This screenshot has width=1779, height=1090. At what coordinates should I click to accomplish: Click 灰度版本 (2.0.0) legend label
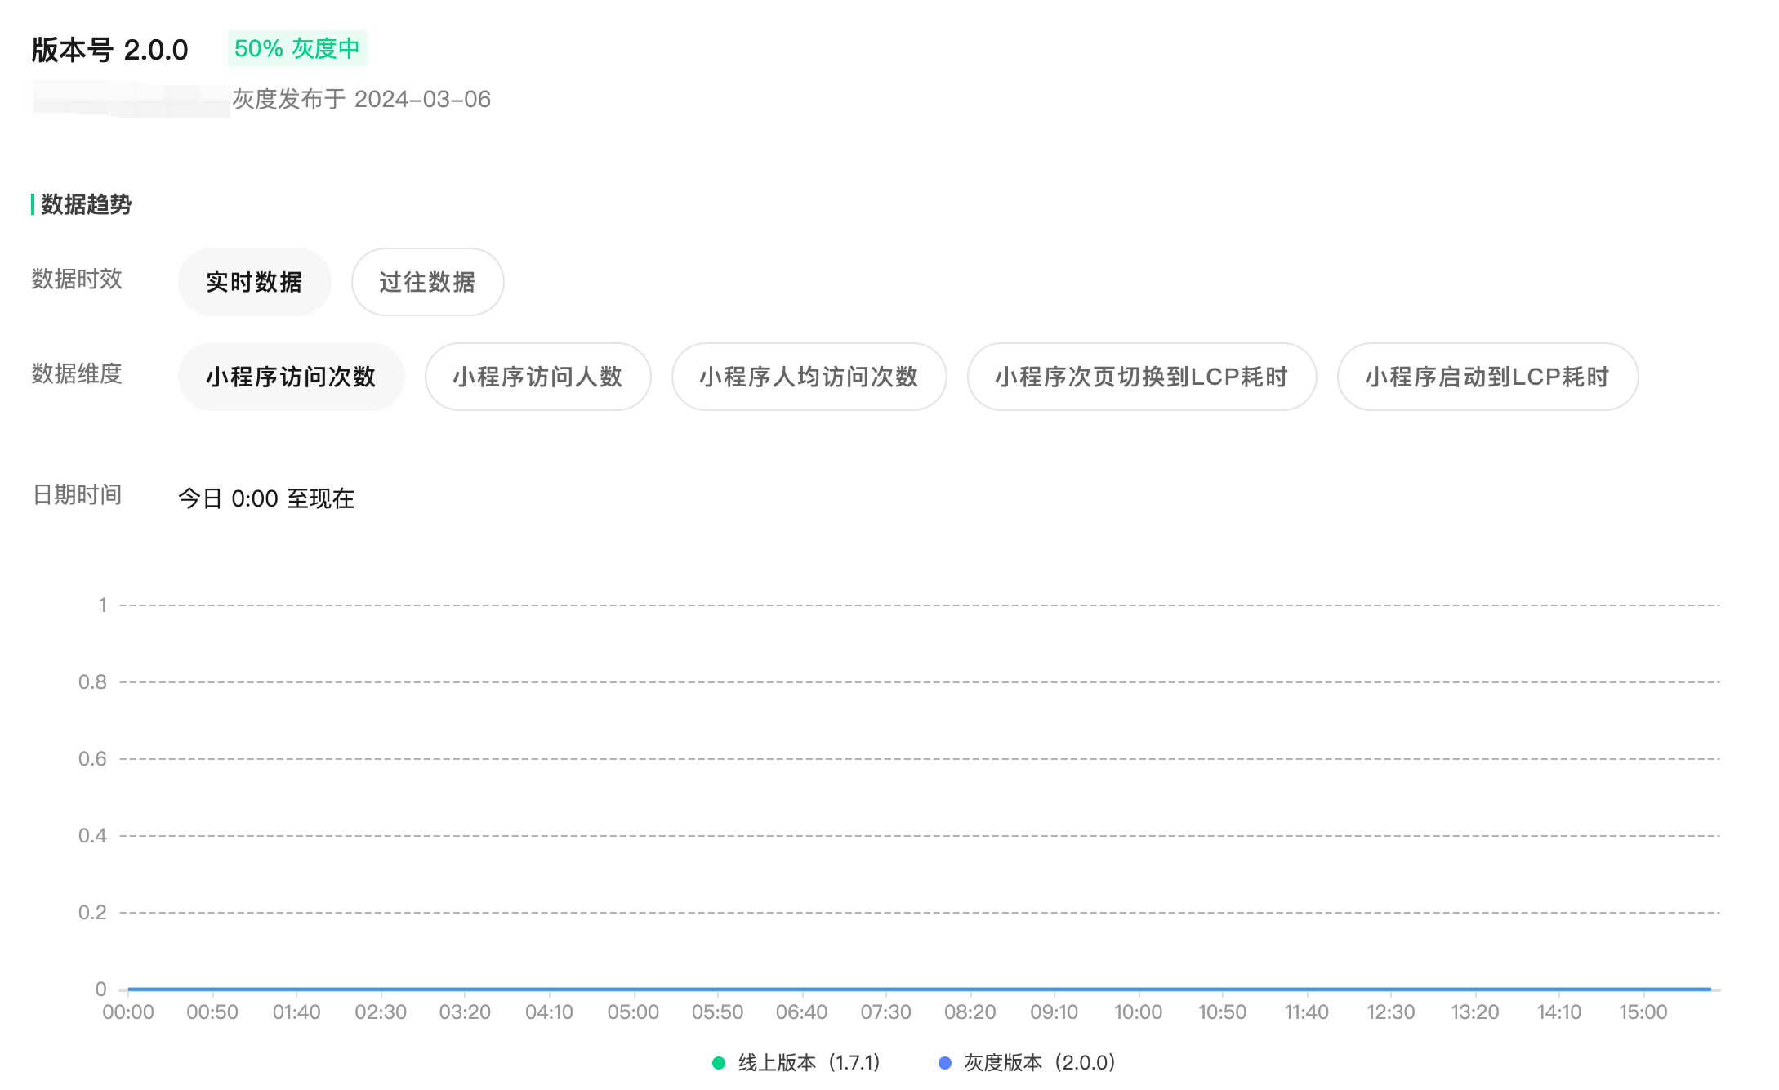point(1039,1062)
